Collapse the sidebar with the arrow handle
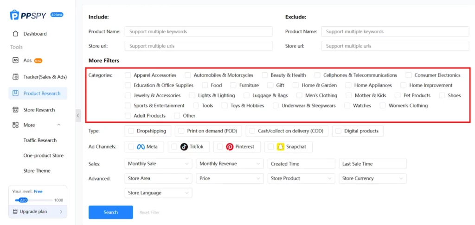Screen dimensions: 475x225 pyautogui.click(x=78, y=115)
